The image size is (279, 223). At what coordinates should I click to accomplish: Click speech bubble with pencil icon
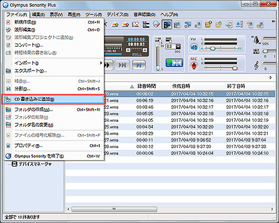[156, 25]
